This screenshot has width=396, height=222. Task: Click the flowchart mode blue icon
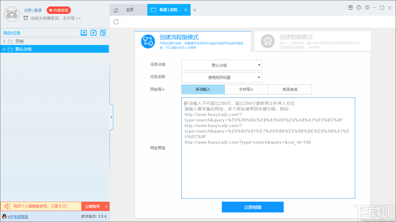pyautogui.click(x=148, y=42)
